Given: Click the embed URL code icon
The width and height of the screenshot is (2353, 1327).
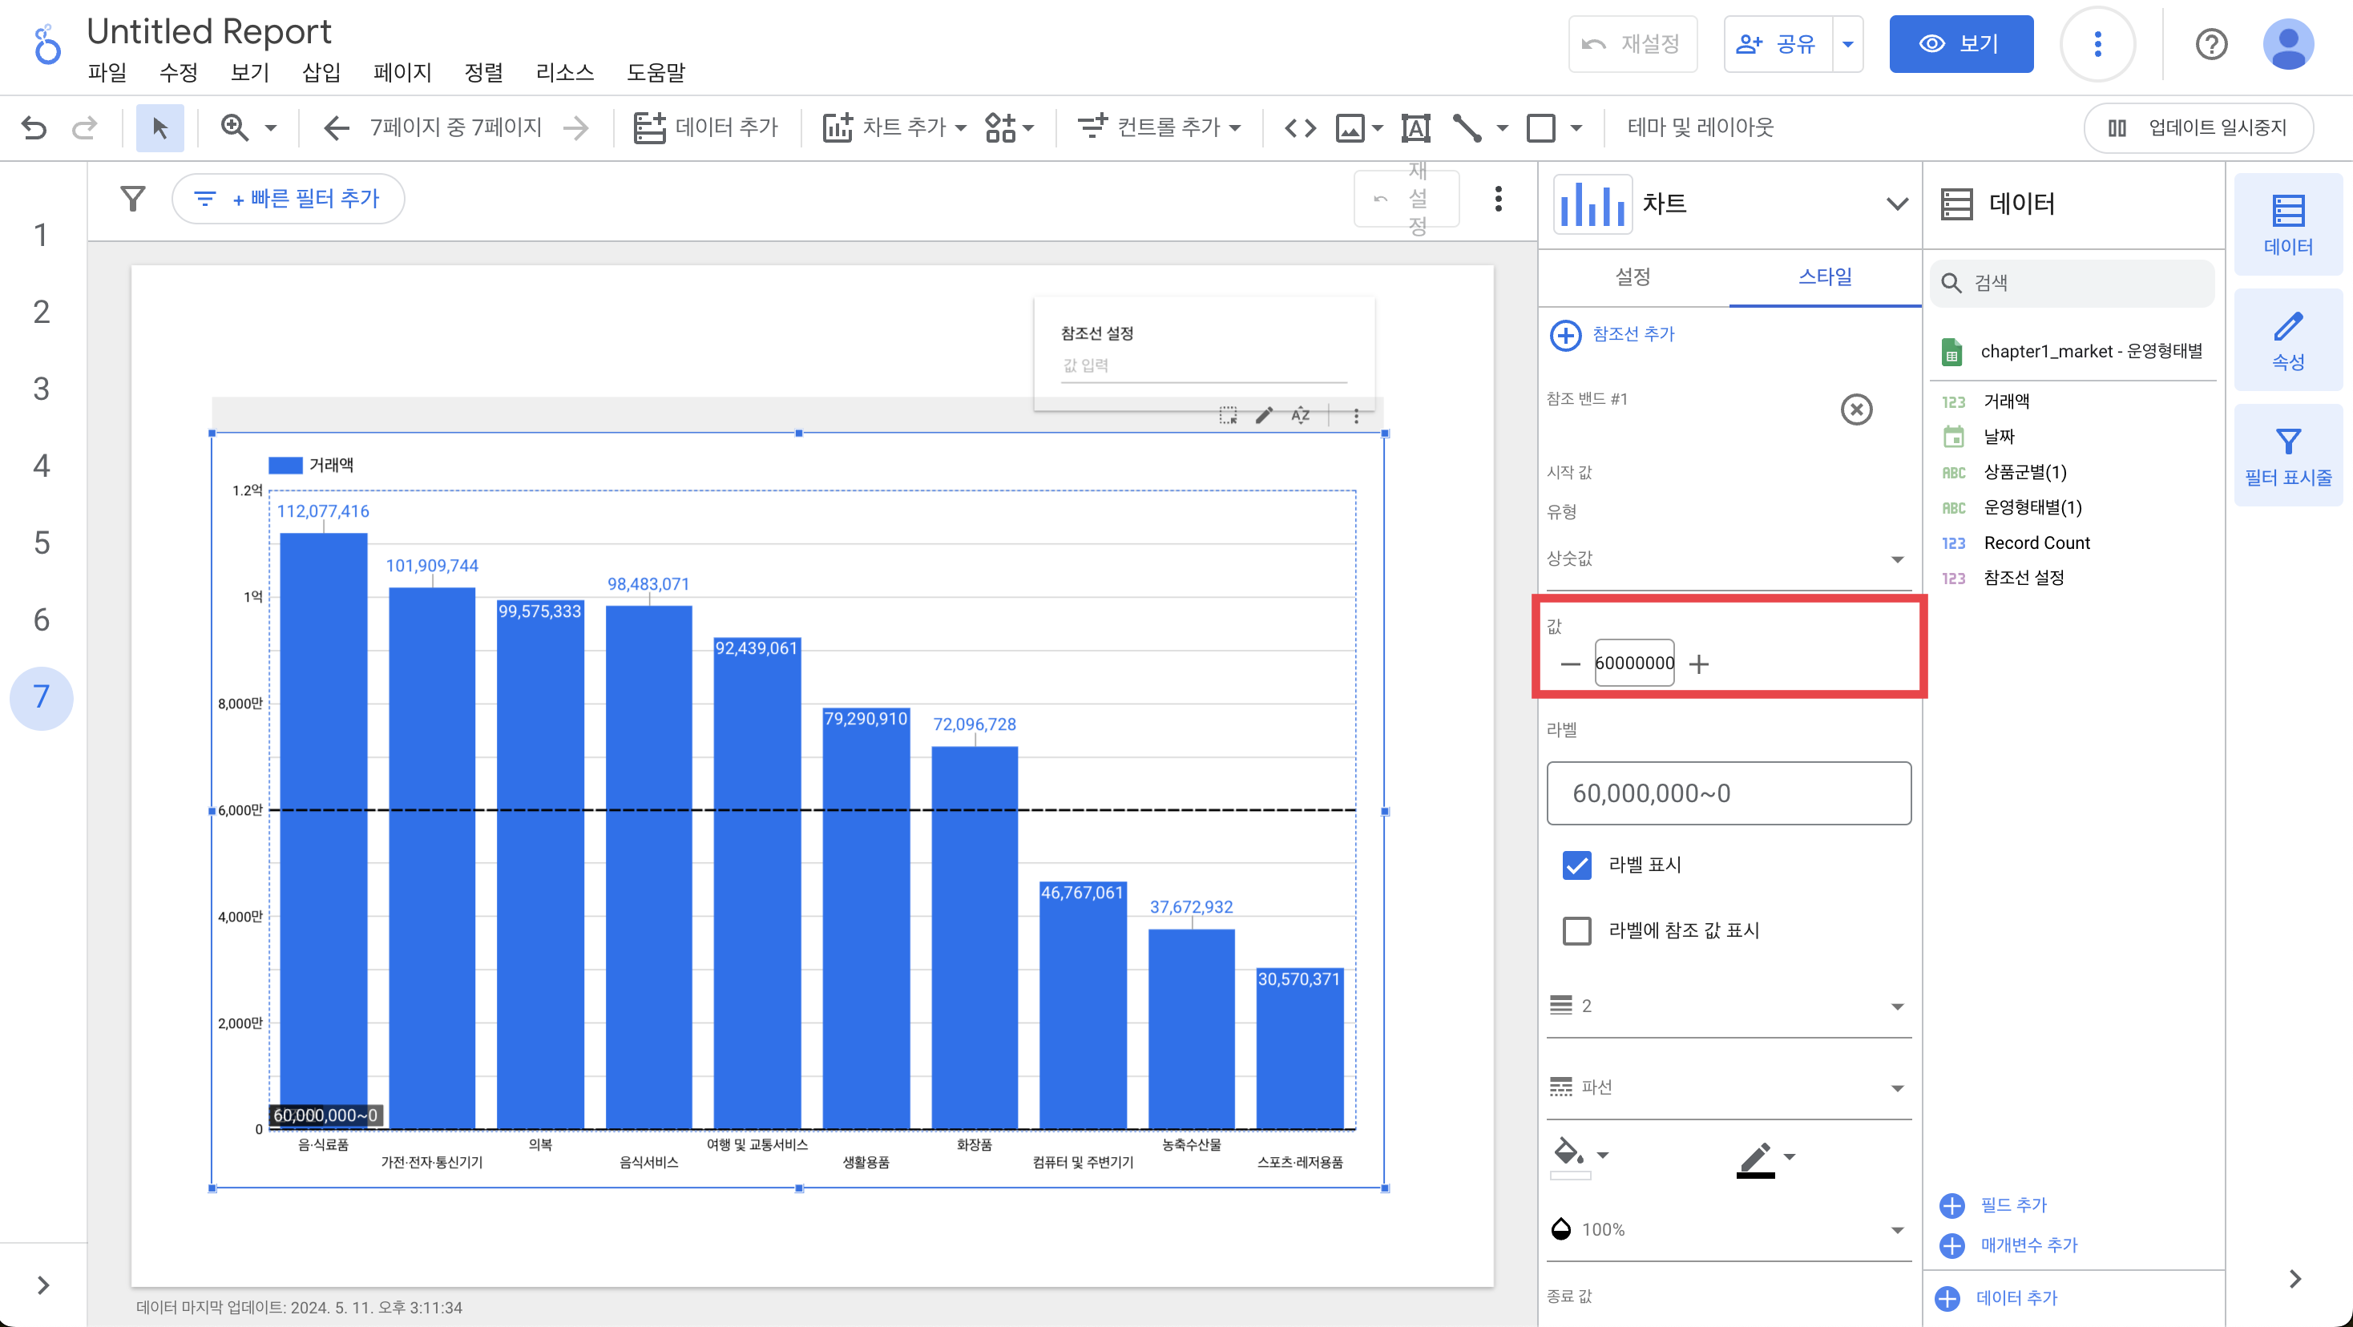Looking at the screenshot, I should [1300, 127].
